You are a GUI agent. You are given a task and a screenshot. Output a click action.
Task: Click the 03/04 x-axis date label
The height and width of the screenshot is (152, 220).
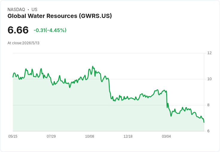click(x=166, y=136)
